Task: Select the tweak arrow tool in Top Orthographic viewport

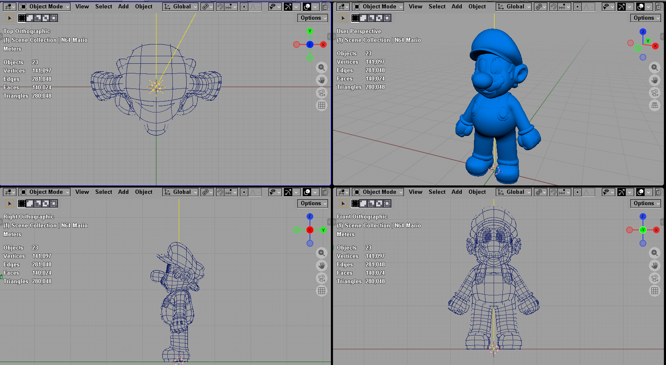Action: (x=10, y=18)
